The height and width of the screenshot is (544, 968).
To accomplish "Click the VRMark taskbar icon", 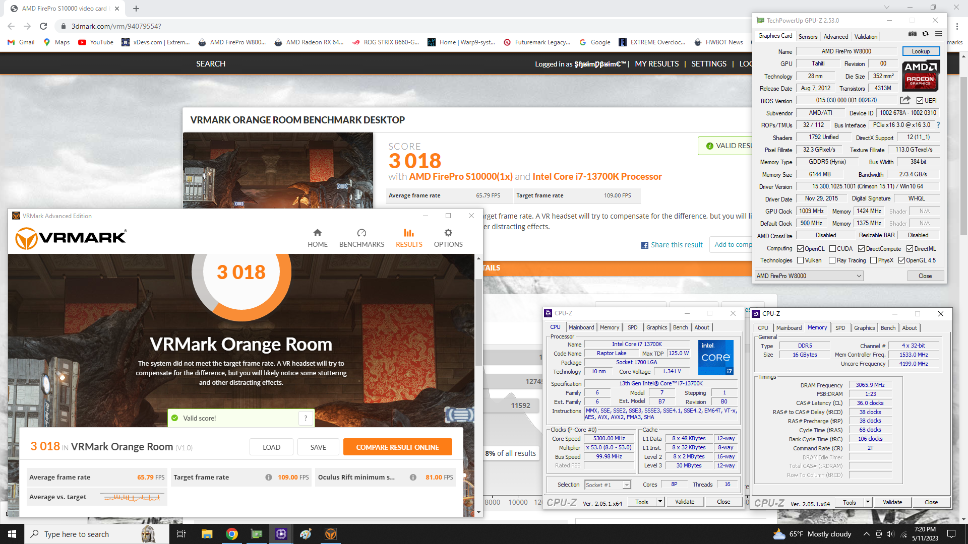I will point(331,534).
